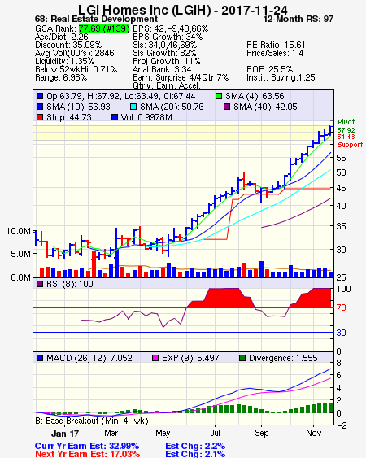Image resolution: width=366 pixels, height=458 pixels.
Task: Click the 'SMA (40): 42.05' legend text
Action: coord(265,107)
